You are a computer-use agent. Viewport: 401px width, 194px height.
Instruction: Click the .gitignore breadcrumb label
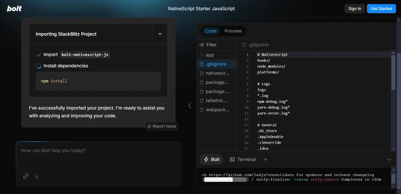(258, 45)
